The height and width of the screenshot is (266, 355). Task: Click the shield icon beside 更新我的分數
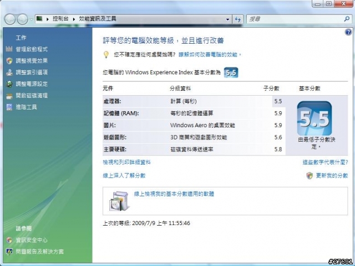[310, 175]
